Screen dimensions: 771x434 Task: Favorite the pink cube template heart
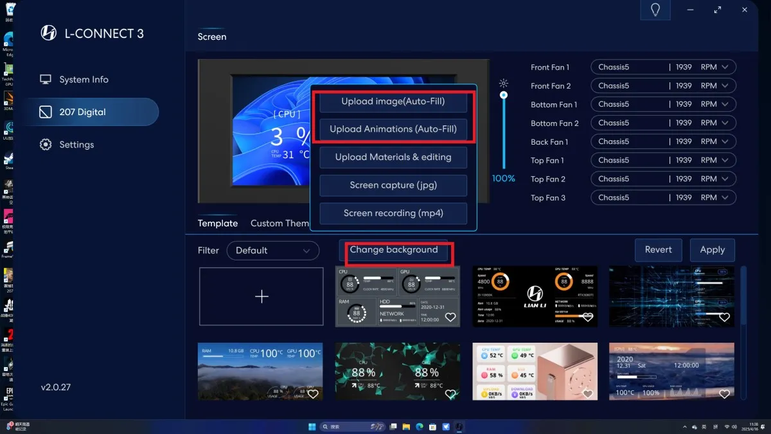pos(587,393)
